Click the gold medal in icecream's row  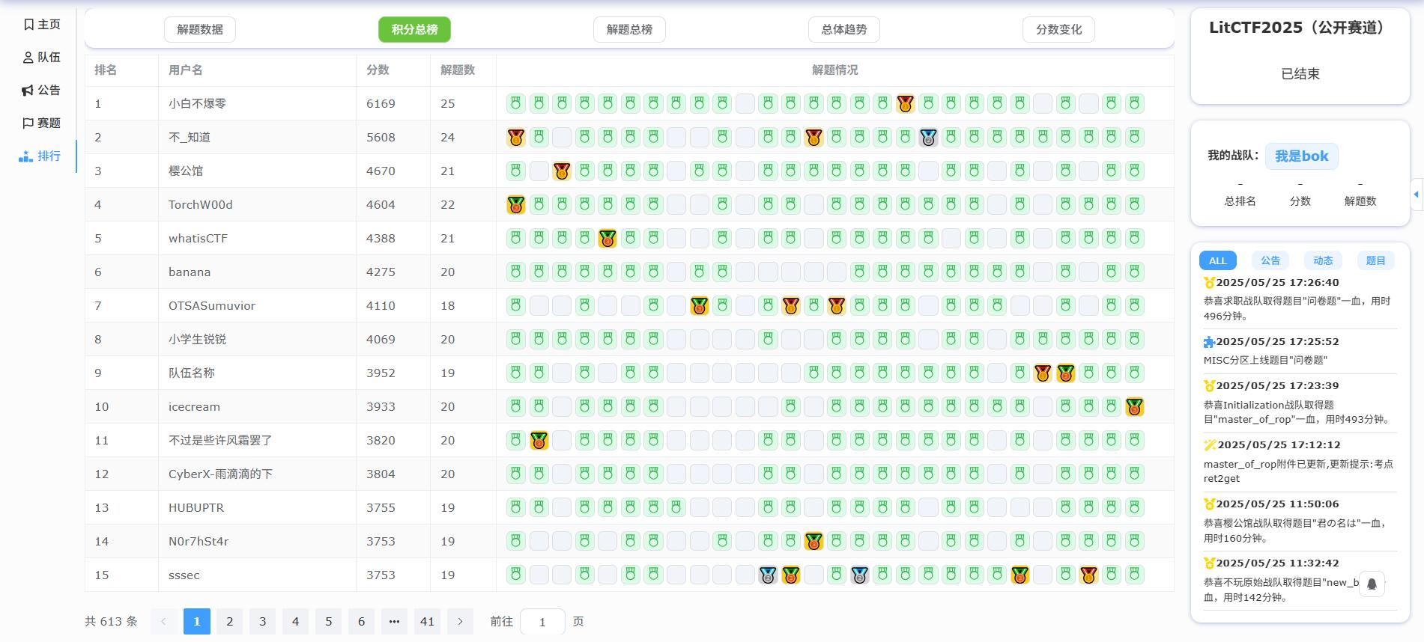point(1134,407)
